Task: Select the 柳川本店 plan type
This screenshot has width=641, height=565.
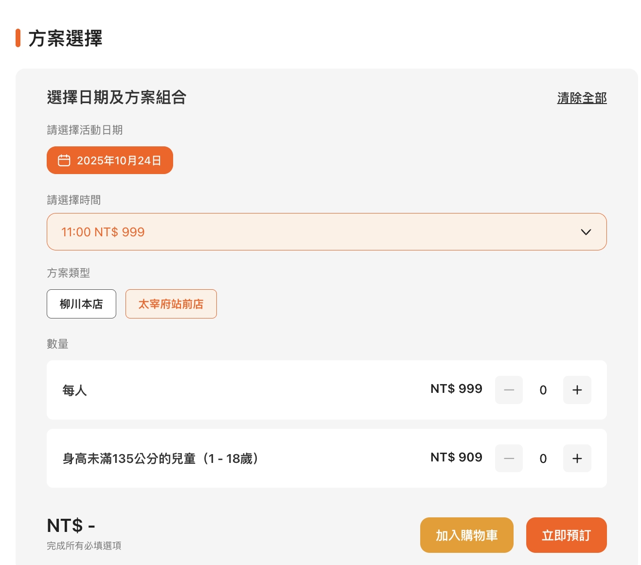Action: click(81, 304)
